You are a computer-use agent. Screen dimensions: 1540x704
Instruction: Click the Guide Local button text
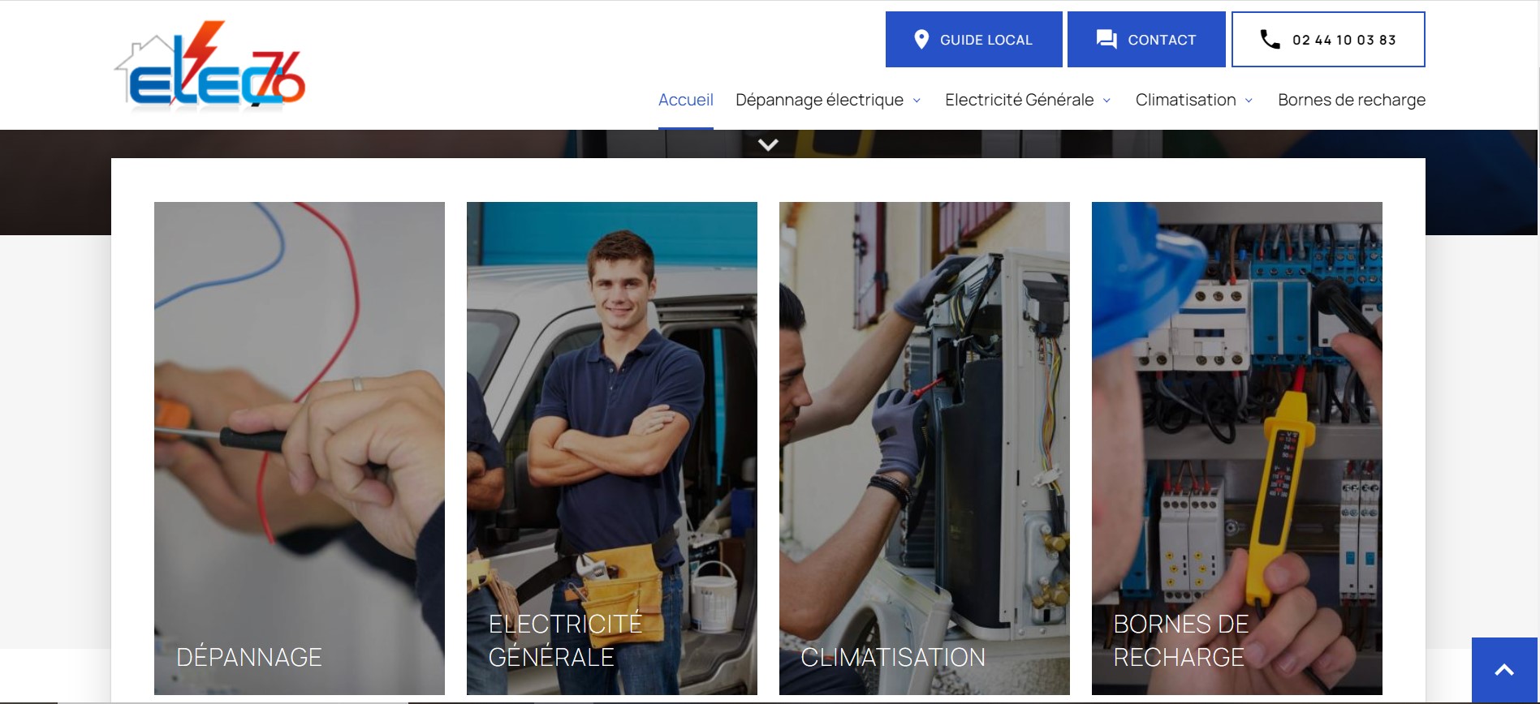(x=986, y=40)
